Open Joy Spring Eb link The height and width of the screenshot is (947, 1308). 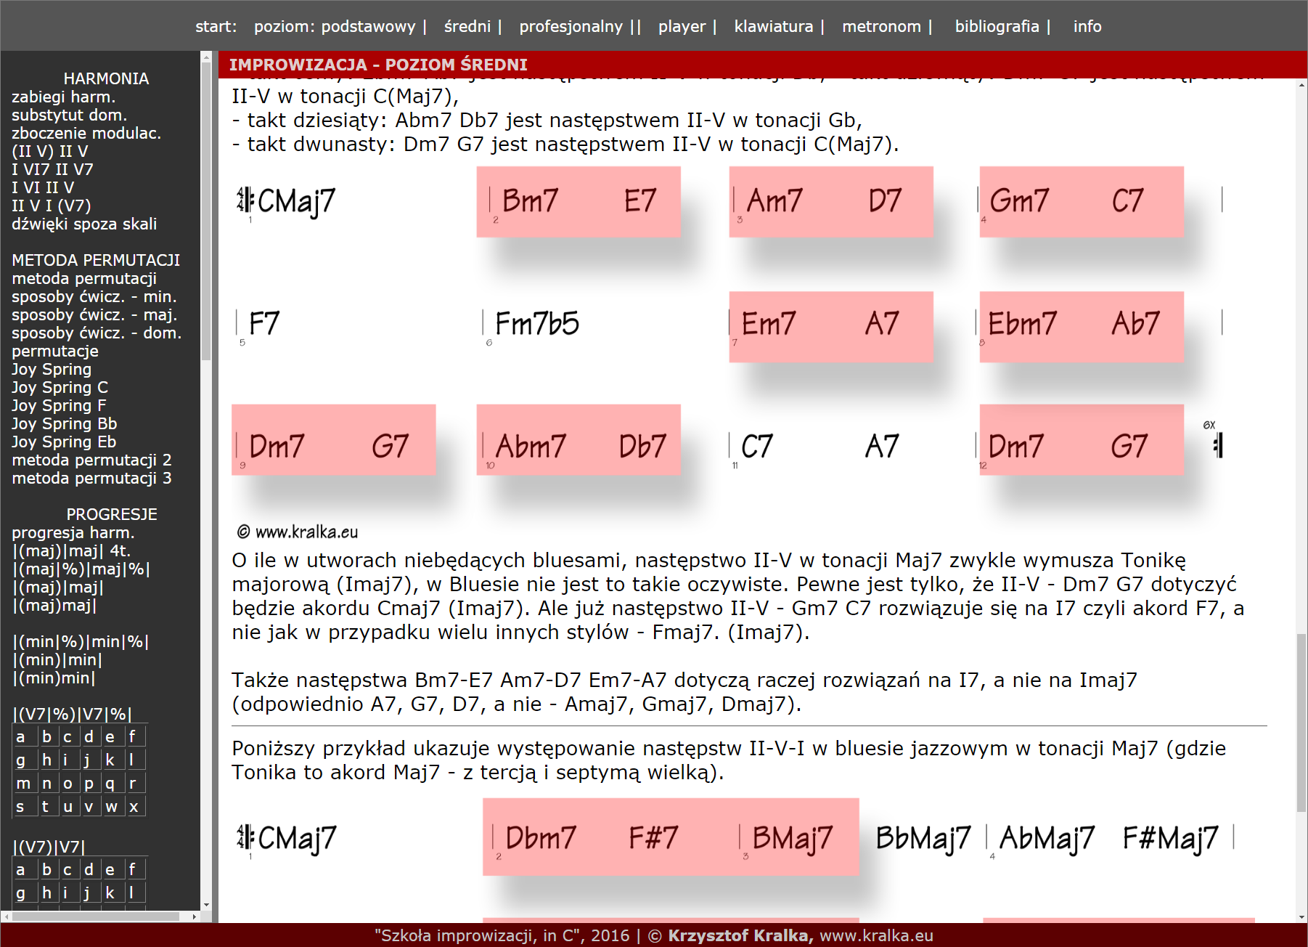[x=64, y=442]
